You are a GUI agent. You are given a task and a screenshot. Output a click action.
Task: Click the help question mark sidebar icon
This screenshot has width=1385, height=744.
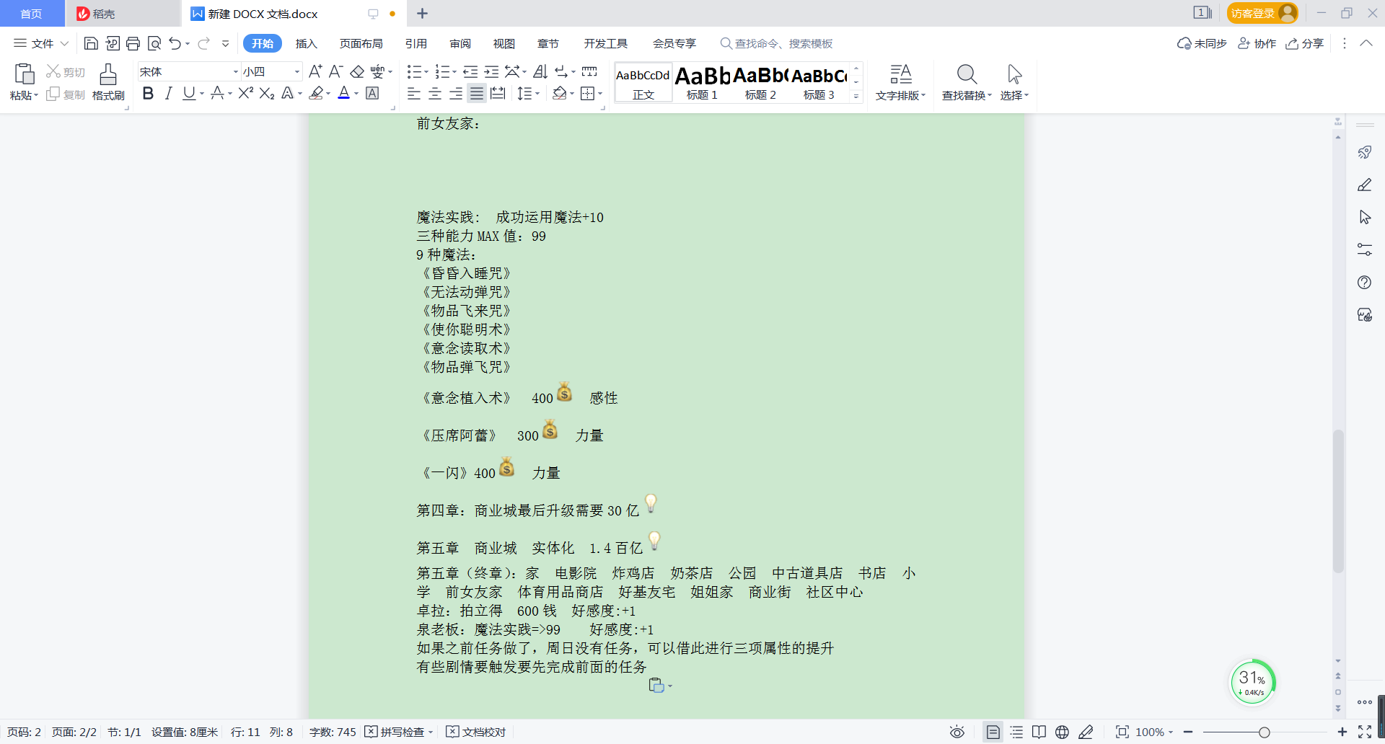coord(1364,283)
